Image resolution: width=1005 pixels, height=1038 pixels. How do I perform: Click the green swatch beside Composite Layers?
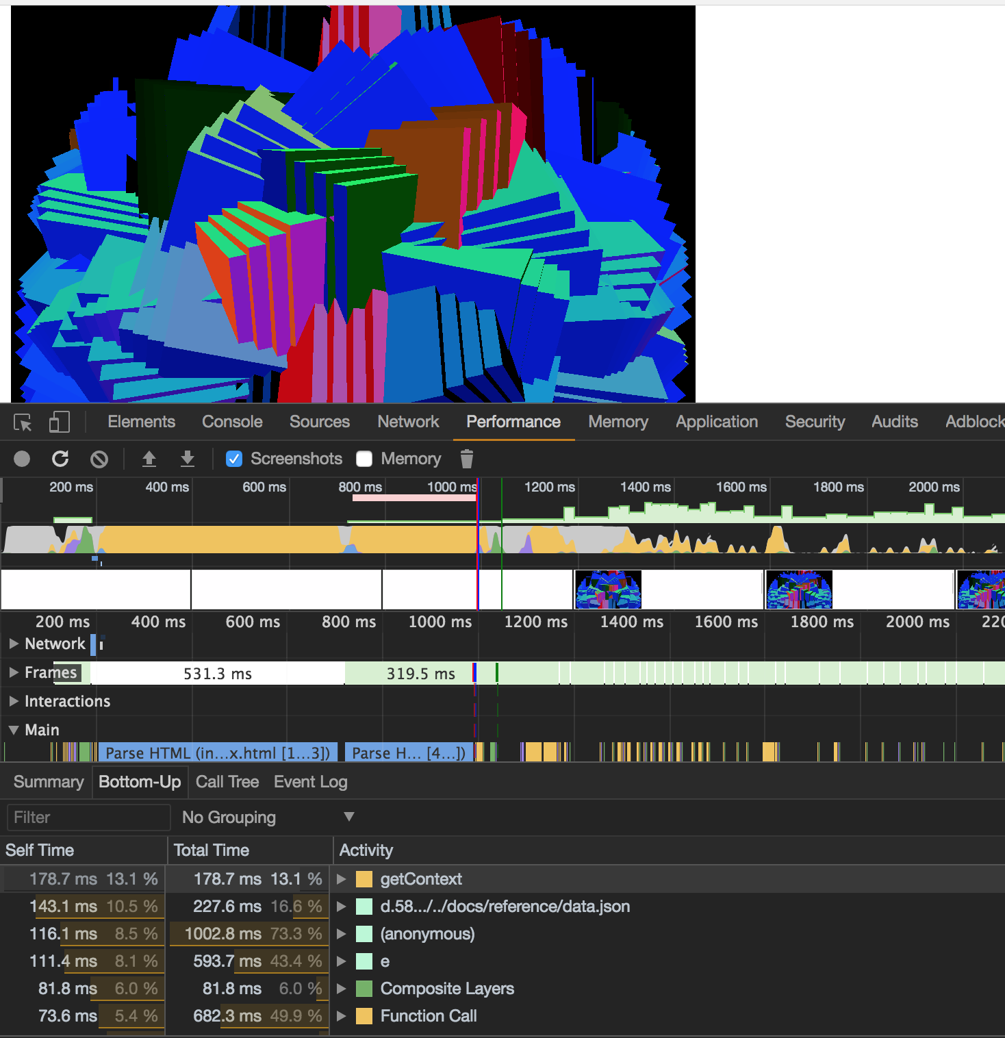(x=364, y=988)
